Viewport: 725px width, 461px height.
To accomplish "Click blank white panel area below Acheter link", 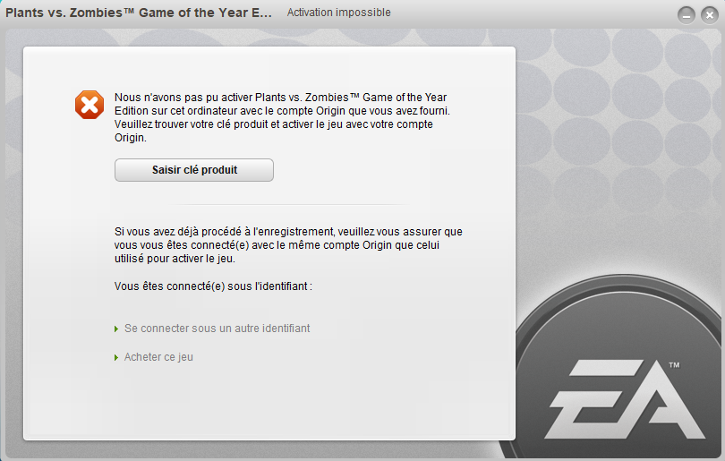I will click(x=269, y=400).
